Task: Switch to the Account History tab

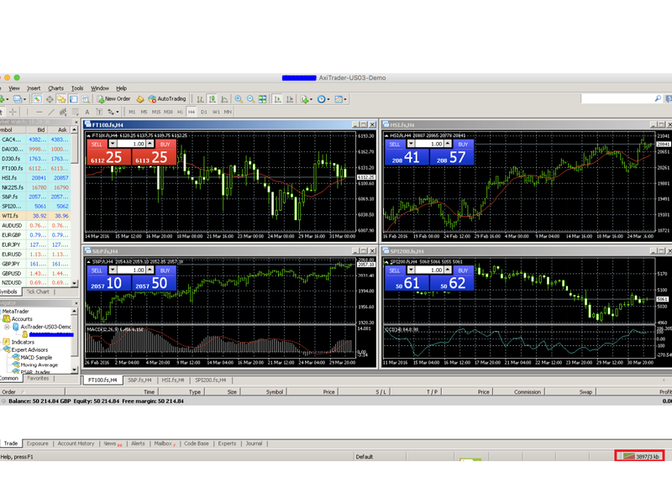Action: [x=76, y=444]
